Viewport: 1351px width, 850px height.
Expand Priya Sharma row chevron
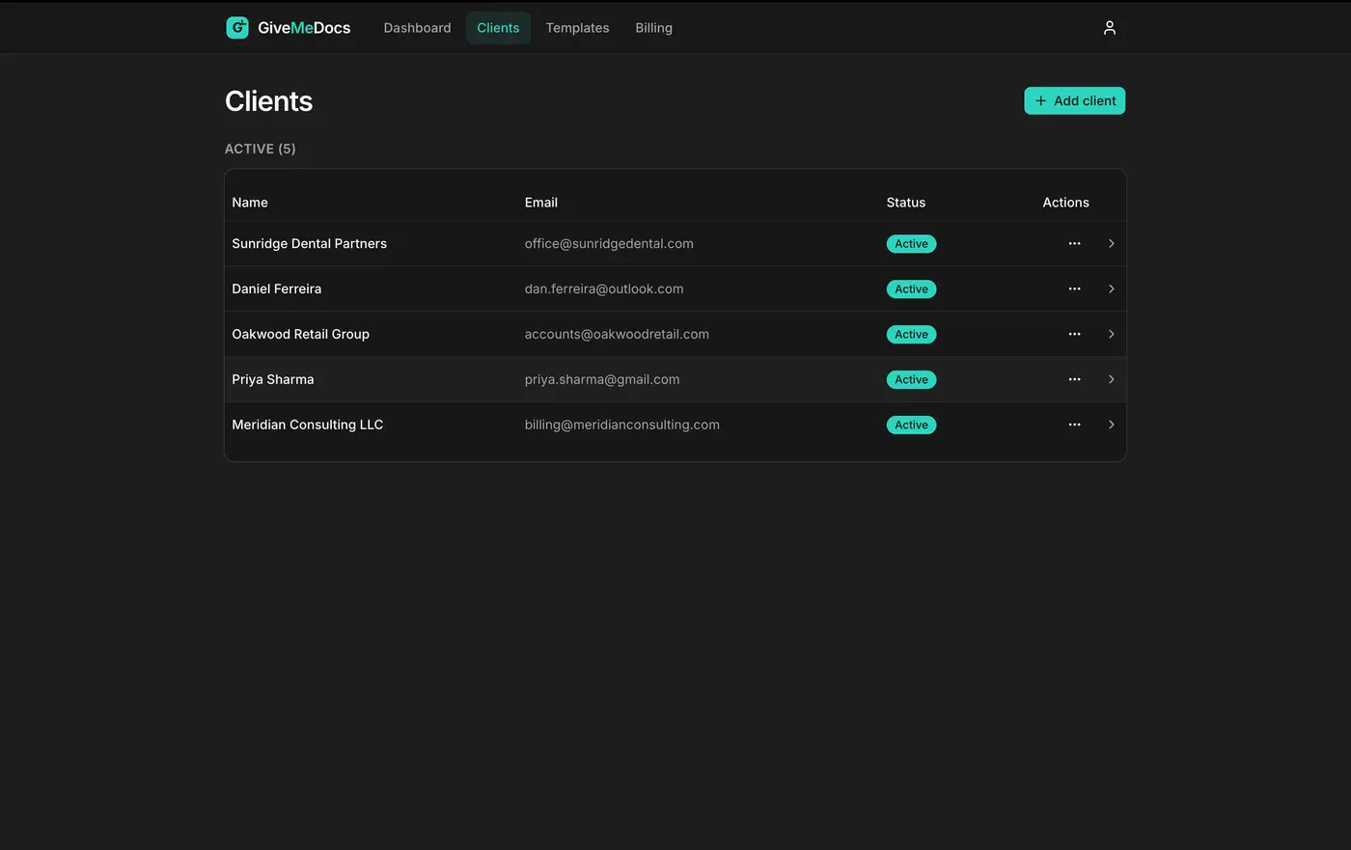(x=1111, y=380)
